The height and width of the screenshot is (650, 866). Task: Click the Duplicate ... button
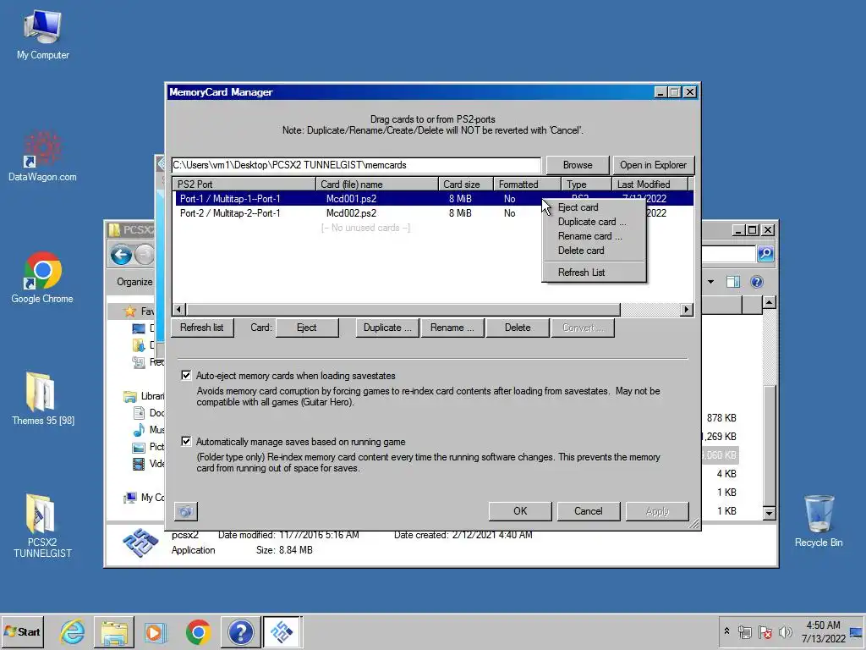coord(387,328)
